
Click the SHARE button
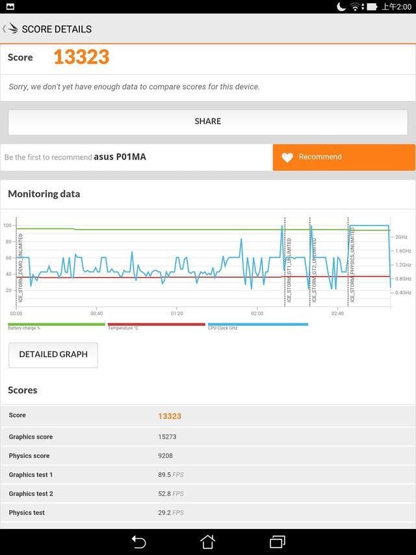tap(208, 122)
